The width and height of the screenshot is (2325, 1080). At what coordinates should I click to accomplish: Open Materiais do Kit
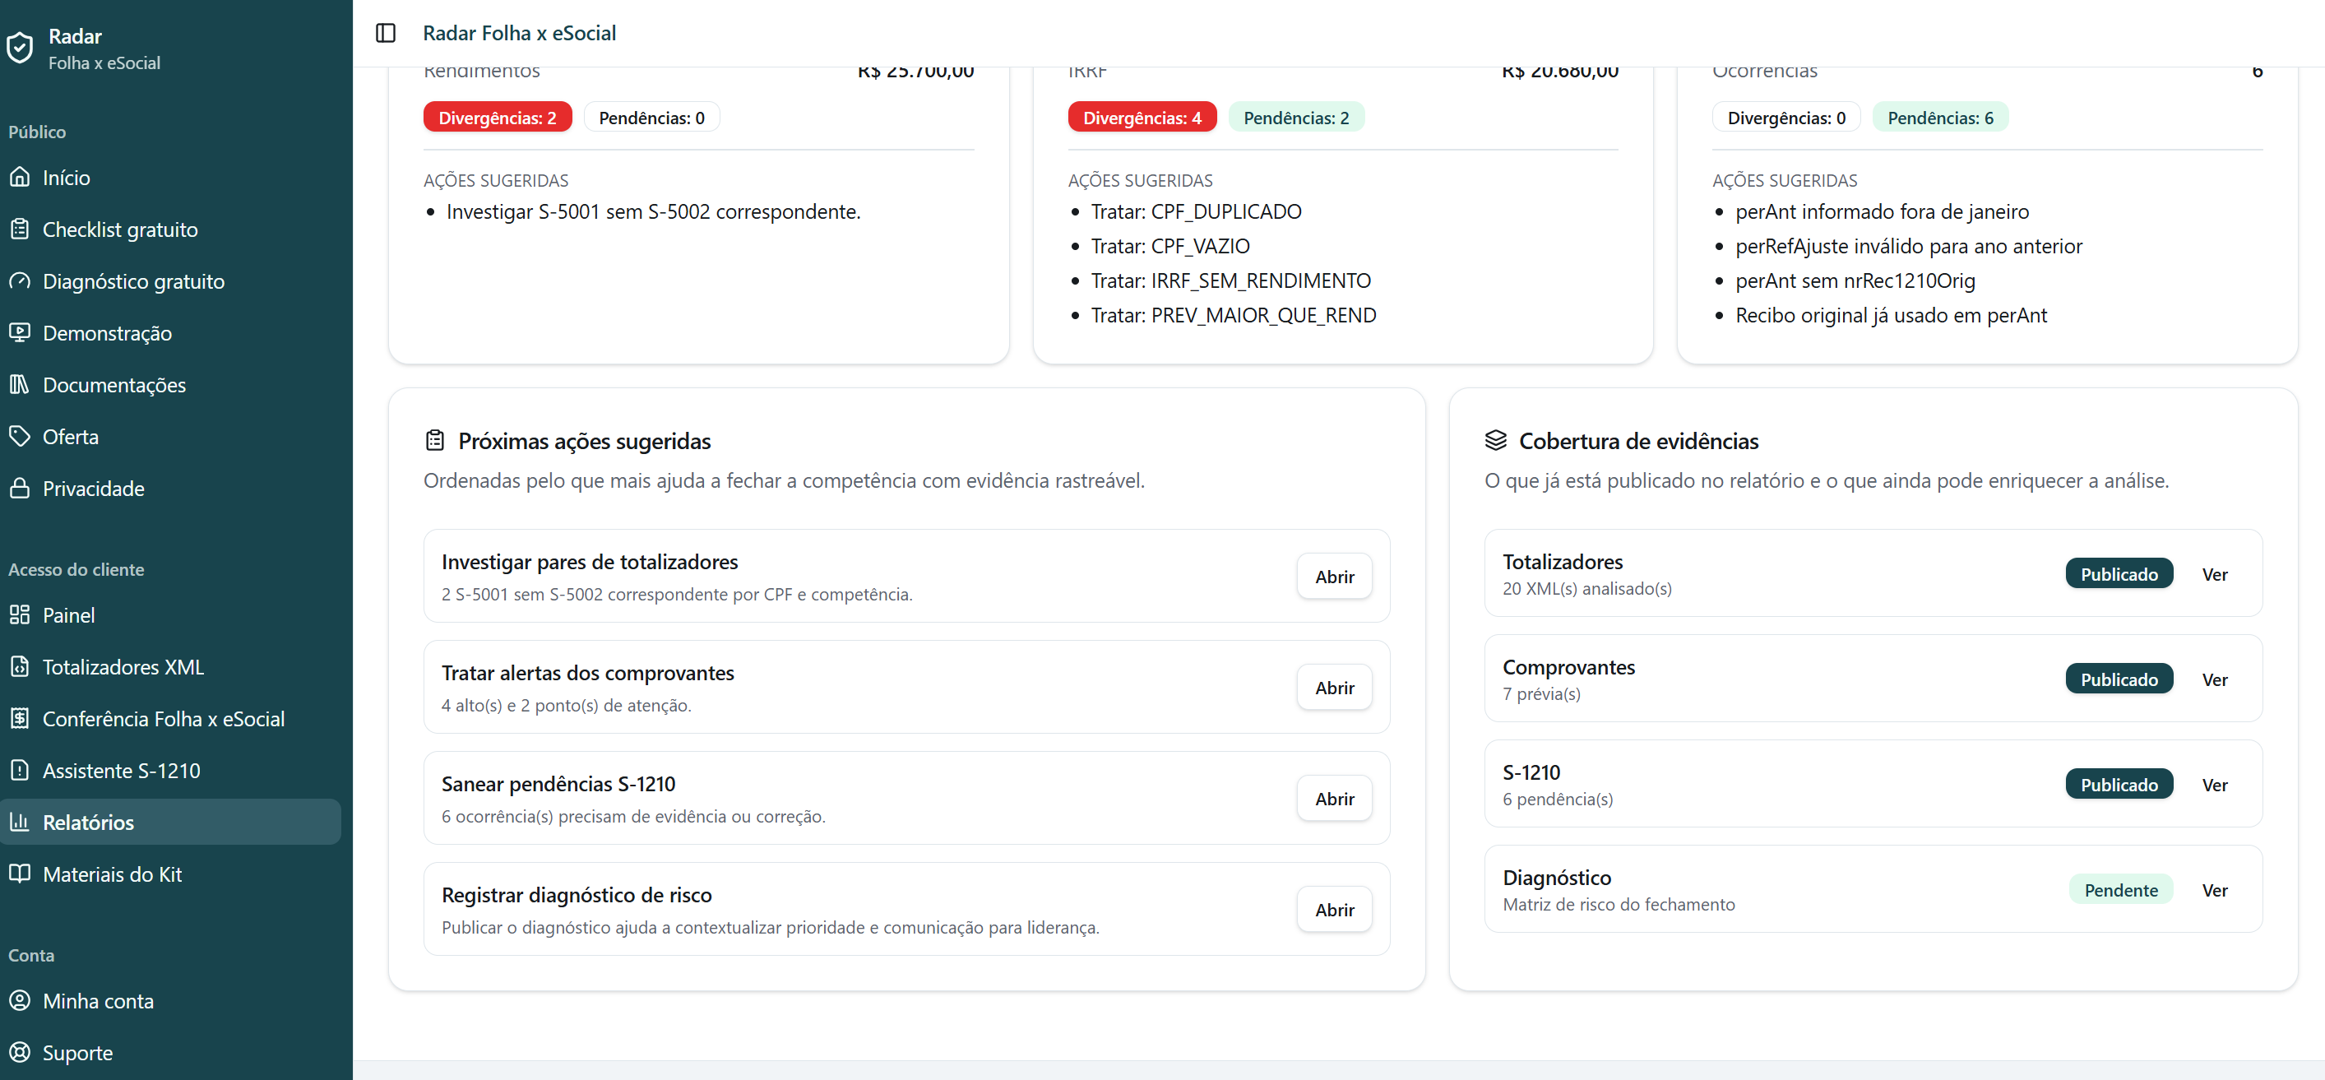pos(170,874)
